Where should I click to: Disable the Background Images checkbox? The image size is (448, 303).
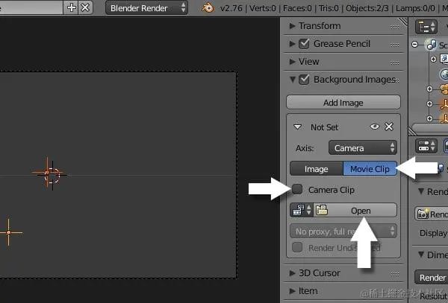[304, 80]
